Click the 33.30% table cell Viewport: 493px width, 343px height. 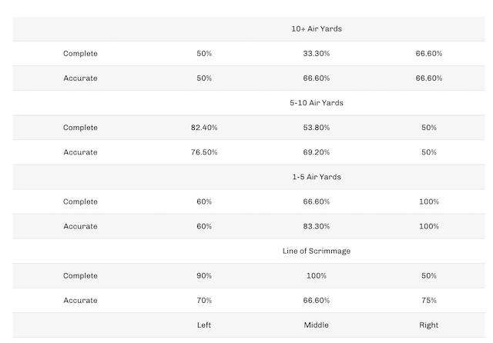316,54
